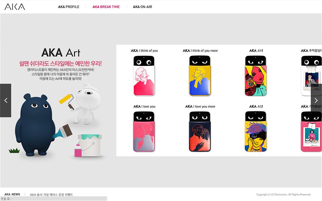Click the white character holding roller
Image resolution: width=322 pixels, height=201 pixels.
point(86,104)
